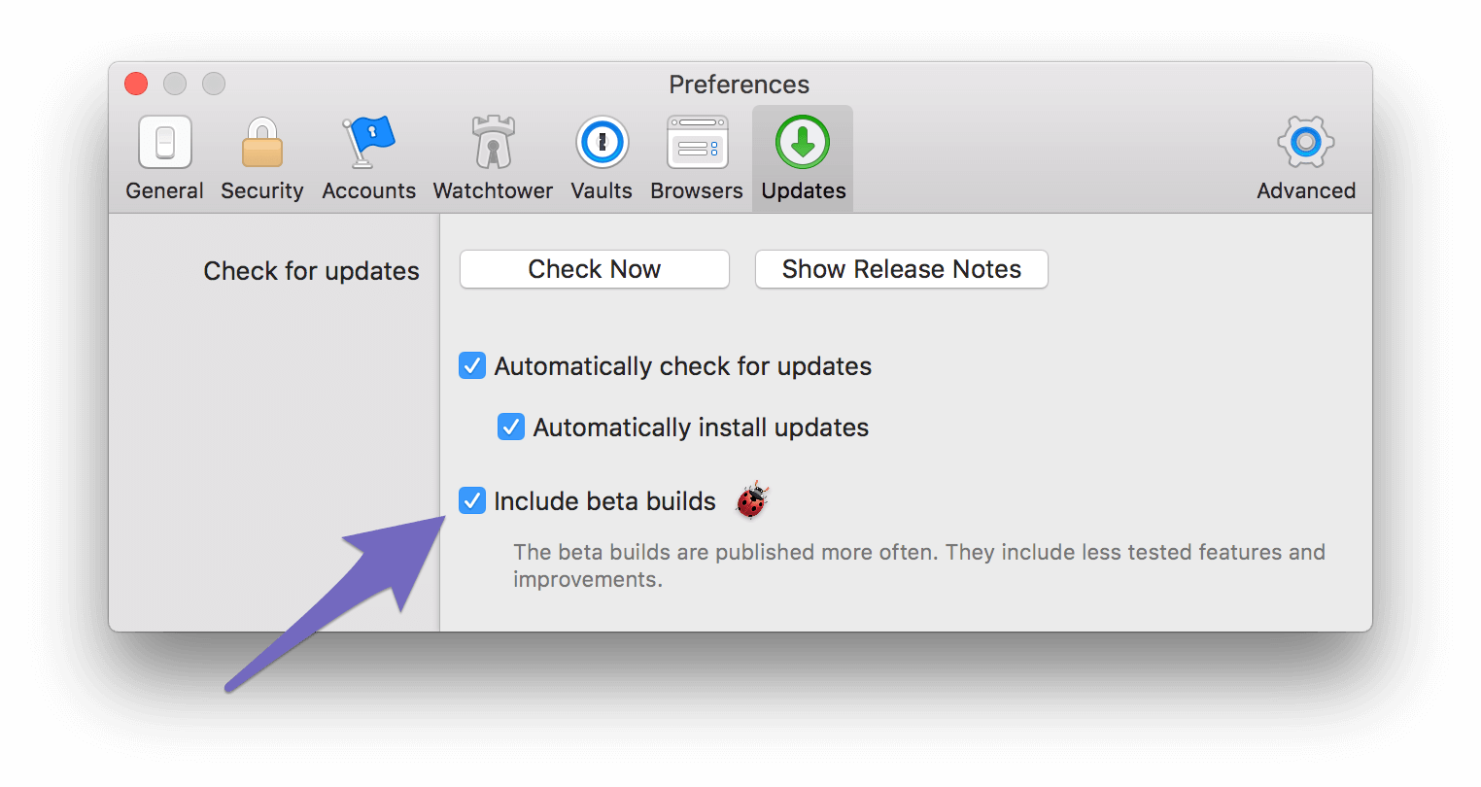Open the Vaults pane

(601, 155)
